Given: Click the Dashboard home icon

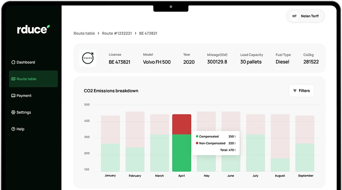Looking at the screenshot, I should [x=13, y=62].
